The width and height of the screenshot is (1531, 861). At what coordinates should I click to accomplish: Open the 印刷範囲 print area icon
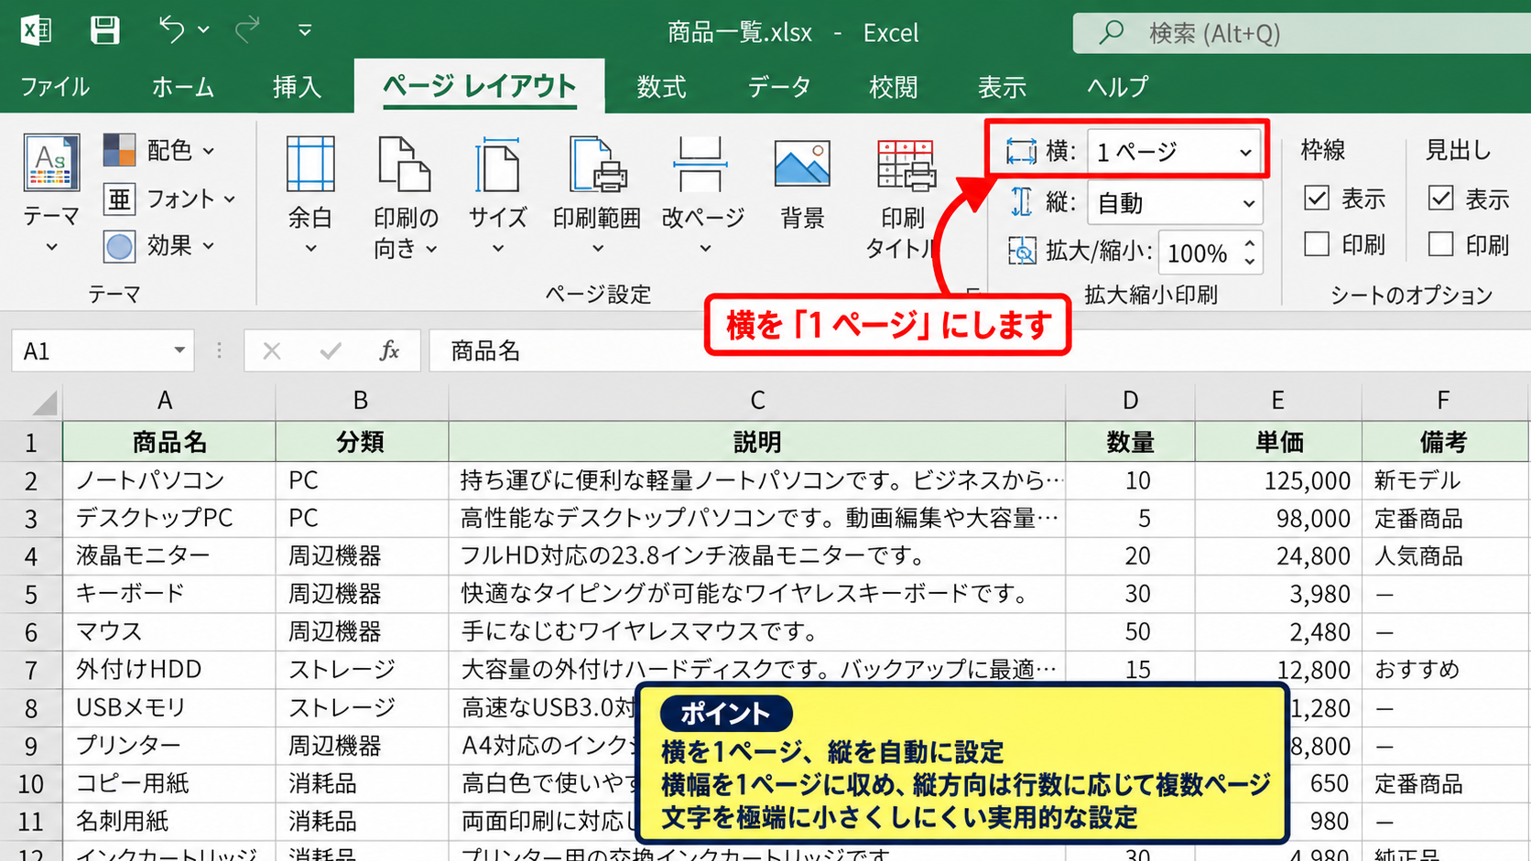(597, 164)
